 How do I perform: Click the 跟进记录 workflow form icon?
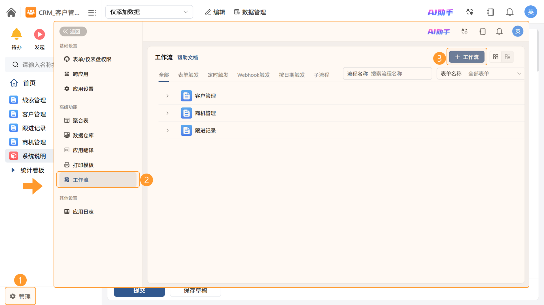(186, 130)
